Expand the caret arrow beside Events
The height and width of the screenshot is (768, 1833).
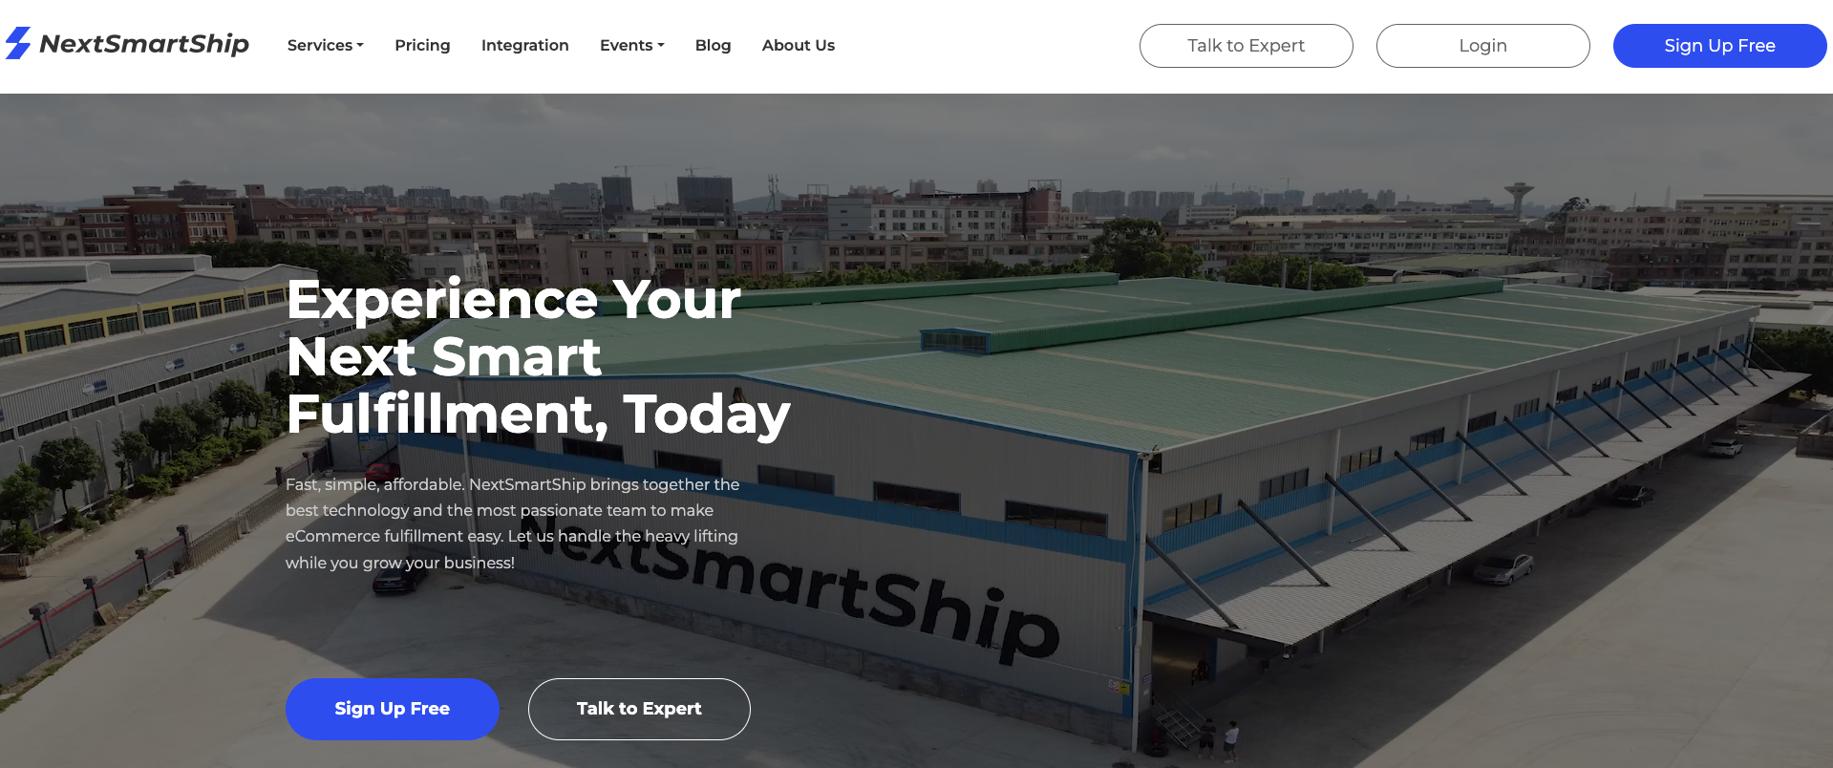[x=661, y=45]
